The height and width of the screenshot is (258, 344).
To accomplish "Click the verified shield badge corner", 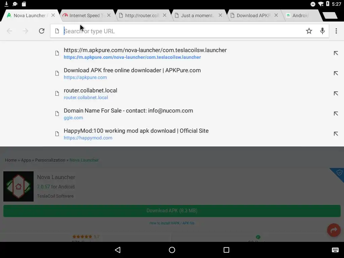I will (339, 173).
